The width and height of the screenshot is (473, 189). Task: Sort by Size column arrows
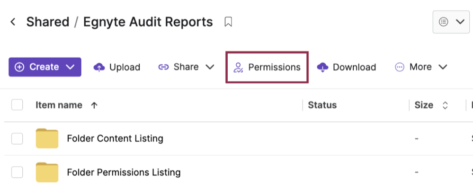tap(445, 105)
